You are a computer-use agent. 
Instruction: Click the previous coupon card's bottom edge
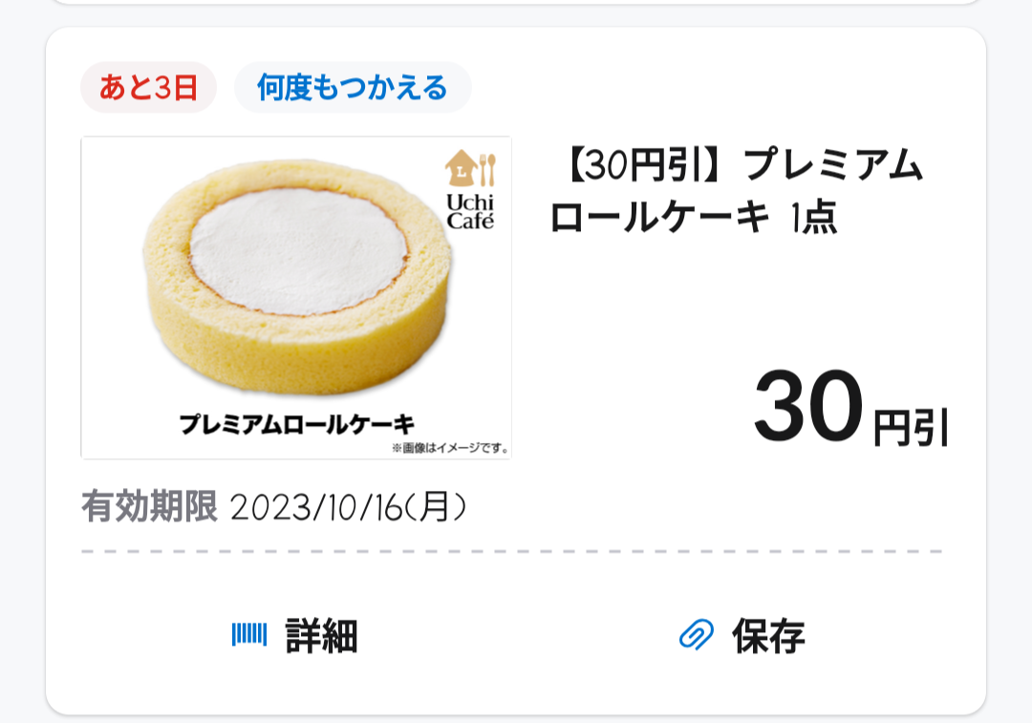(x=516, y=3)
